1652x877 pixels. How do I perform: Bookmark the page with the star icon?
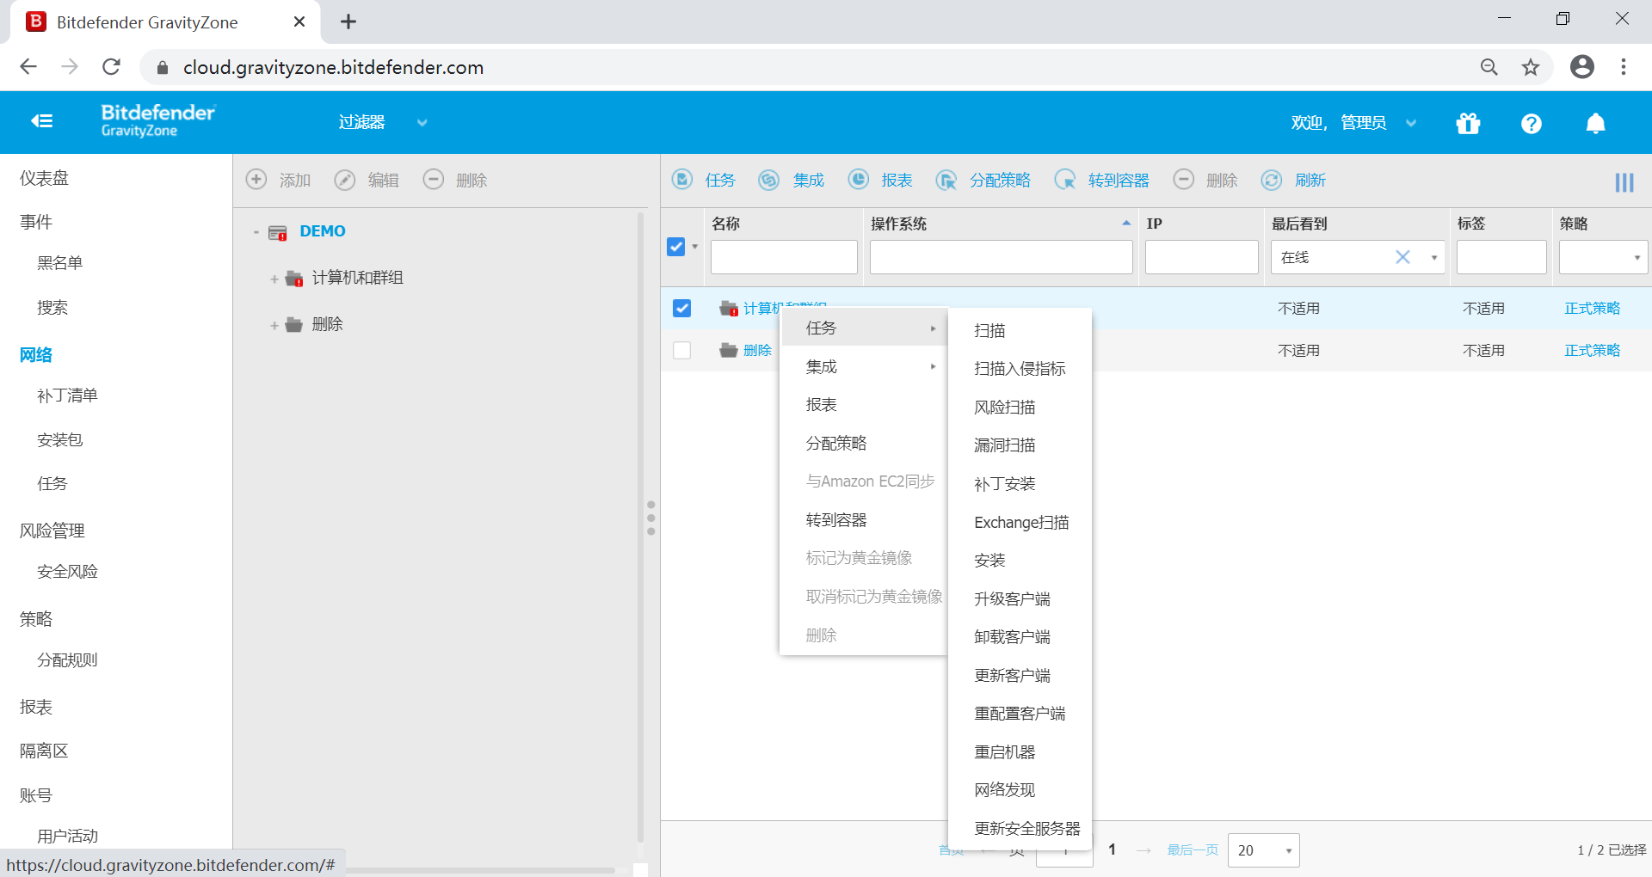click(1531, 67)
